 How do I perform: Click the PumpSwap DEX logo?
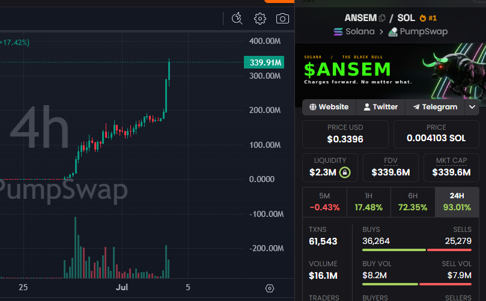(x=393, y=32)
